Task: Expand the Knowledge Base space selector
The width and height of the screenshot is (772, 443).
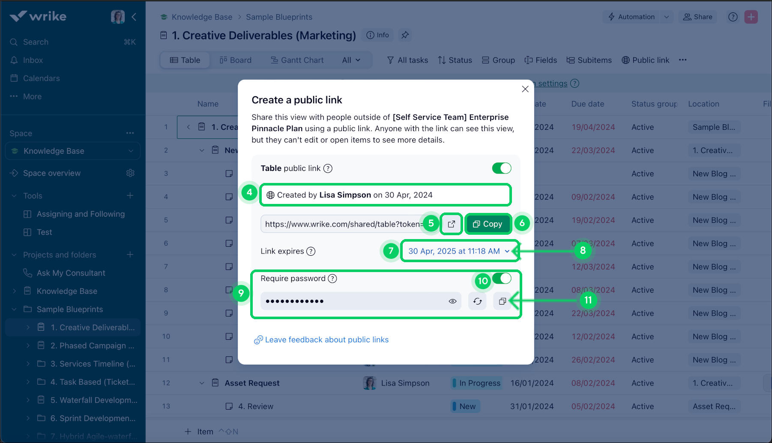Action: tap(131, 151)
